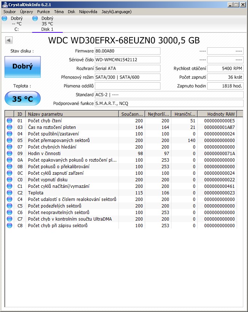Click raw value 000000001A87
The image size is (248, 312).
click(220, 127)
